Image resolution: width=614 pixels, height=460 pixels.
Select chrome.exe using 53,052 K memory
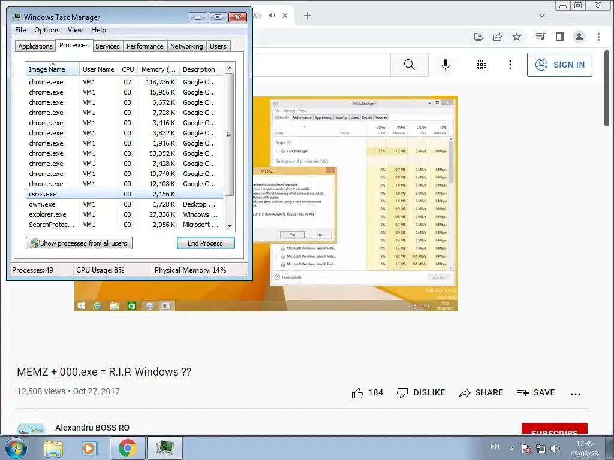point(125,153)
